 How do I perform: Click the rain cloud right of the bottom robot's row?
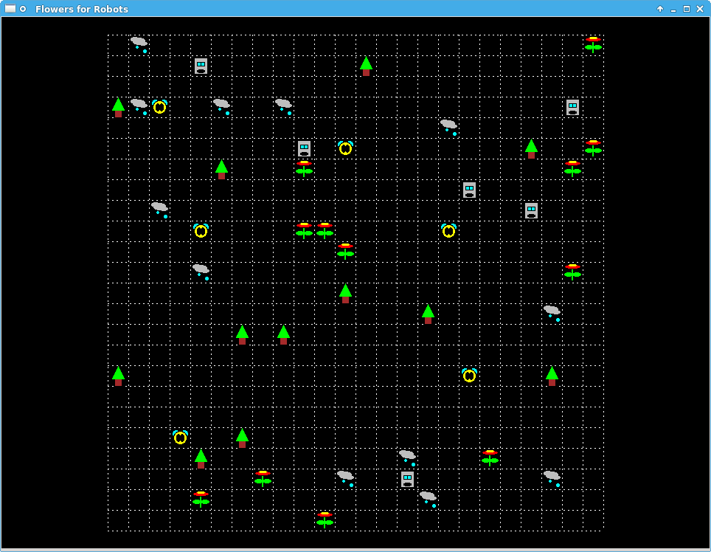click(x=552, y=479)
